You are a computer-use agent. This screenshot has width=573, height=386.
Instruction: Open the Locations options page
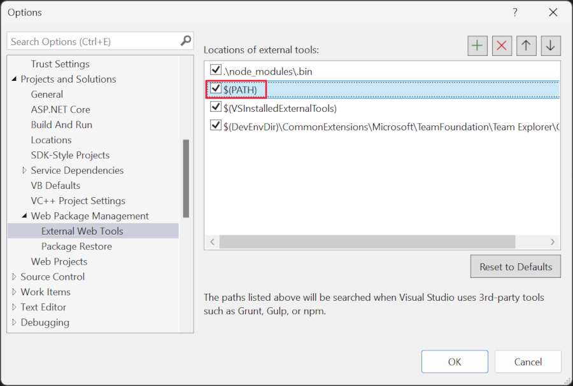[51, 140]
